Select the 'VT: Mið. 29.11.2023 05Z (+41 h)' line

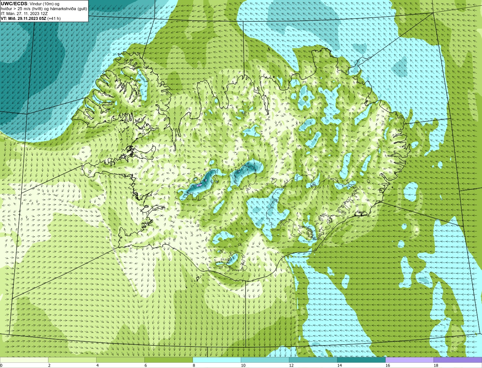click(31, 18)
